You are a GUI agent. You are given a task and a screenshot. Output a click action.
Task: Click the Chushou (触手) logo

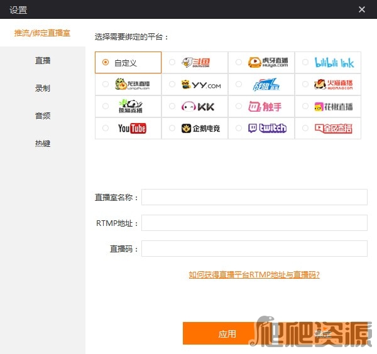[265, 107]
